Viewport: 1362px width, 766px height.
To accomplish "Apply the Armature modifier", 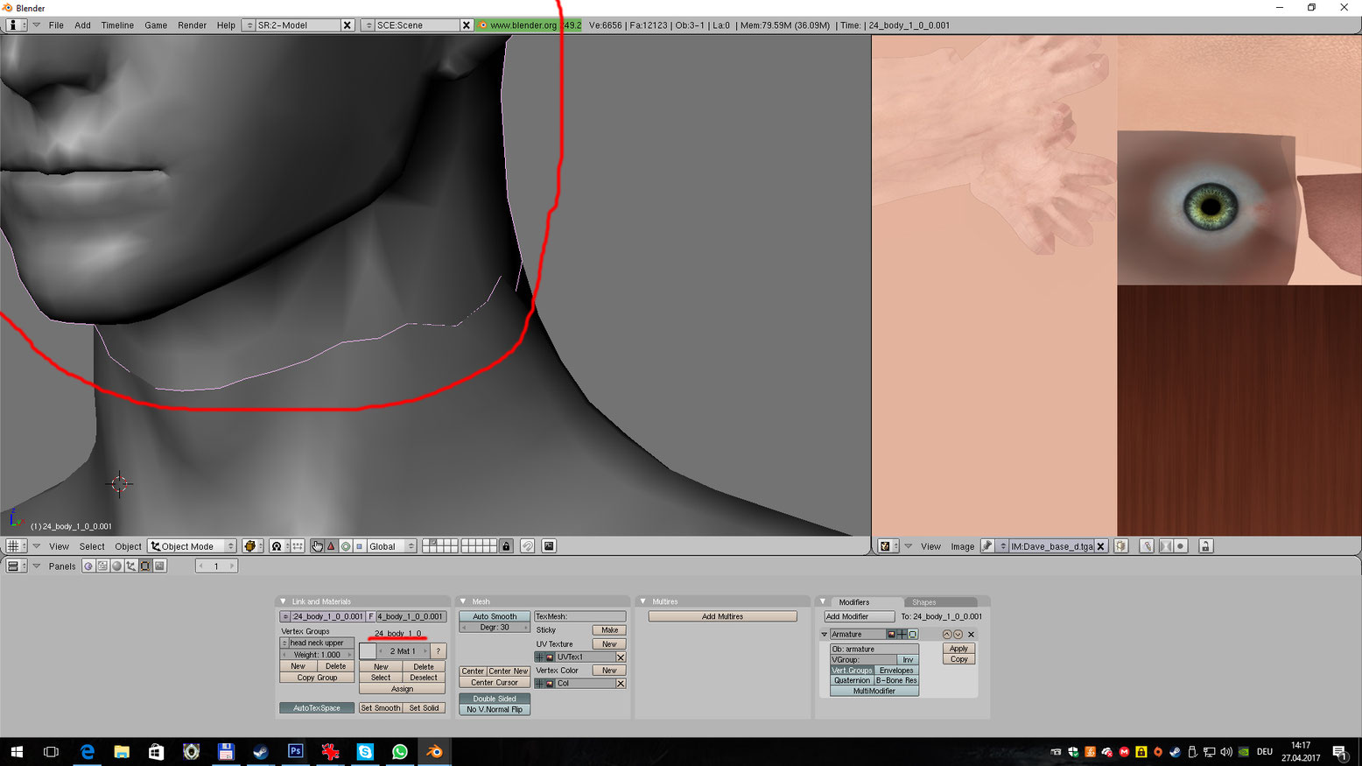I will [958, 648].
